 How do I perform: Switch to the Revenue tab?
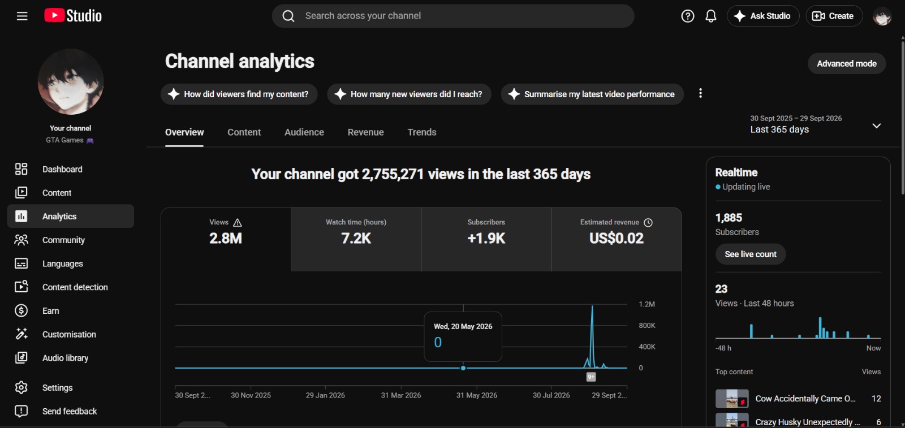365,132
